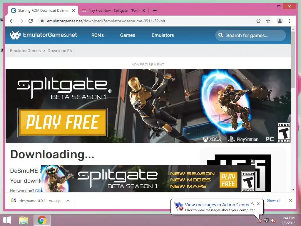This screenshot has width=301, height=226.
Task: Click View messages in Action Center
Action: coord(217,205)
